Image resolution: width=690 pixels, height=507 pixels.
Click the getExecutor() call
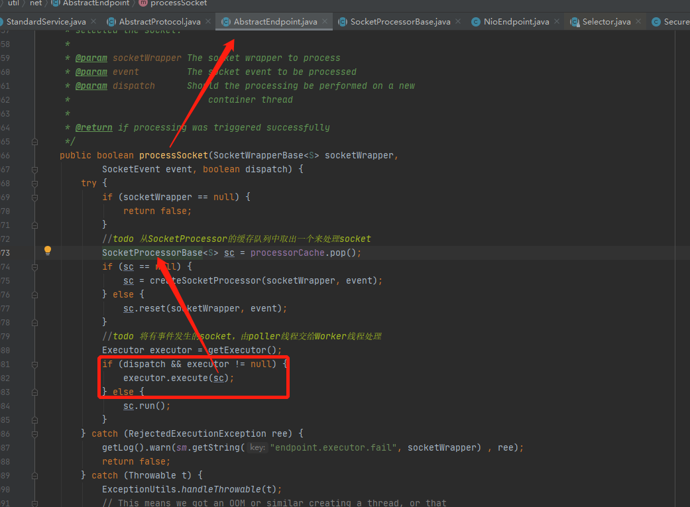[x=242, y=350]
